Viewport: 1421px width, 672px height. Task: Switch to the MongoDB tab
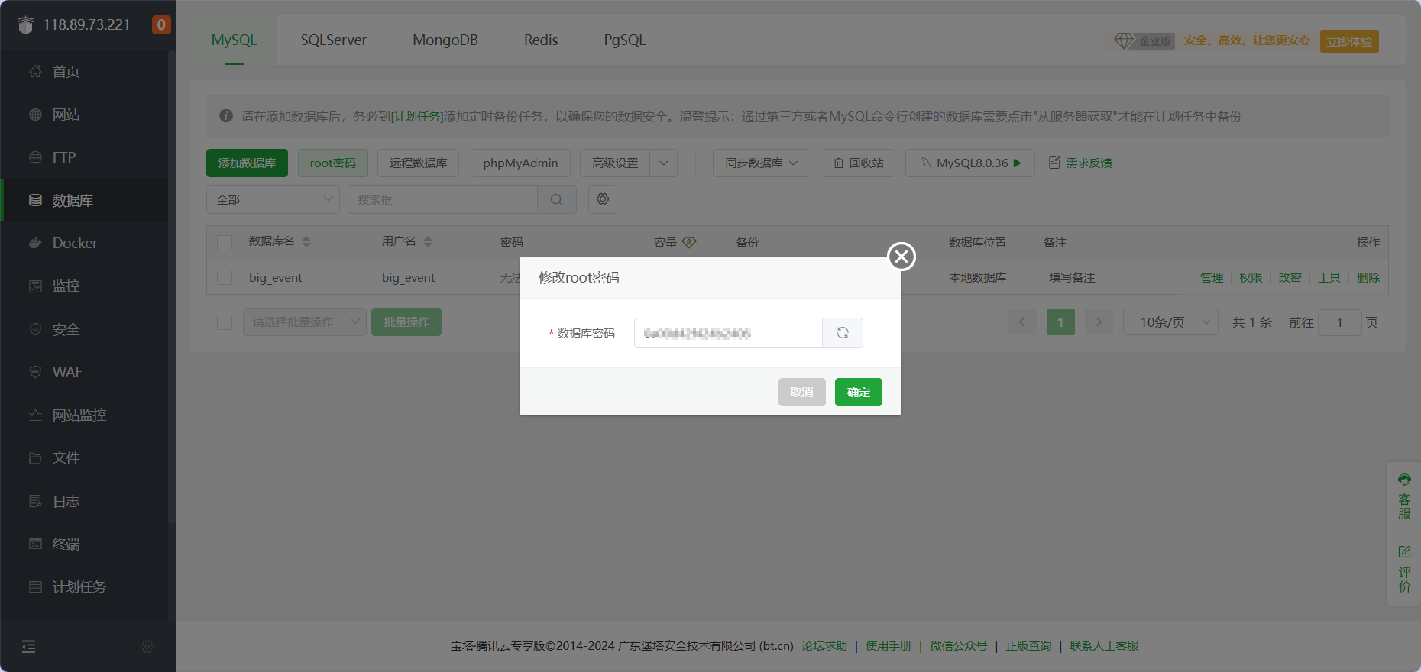pos(445,40)
